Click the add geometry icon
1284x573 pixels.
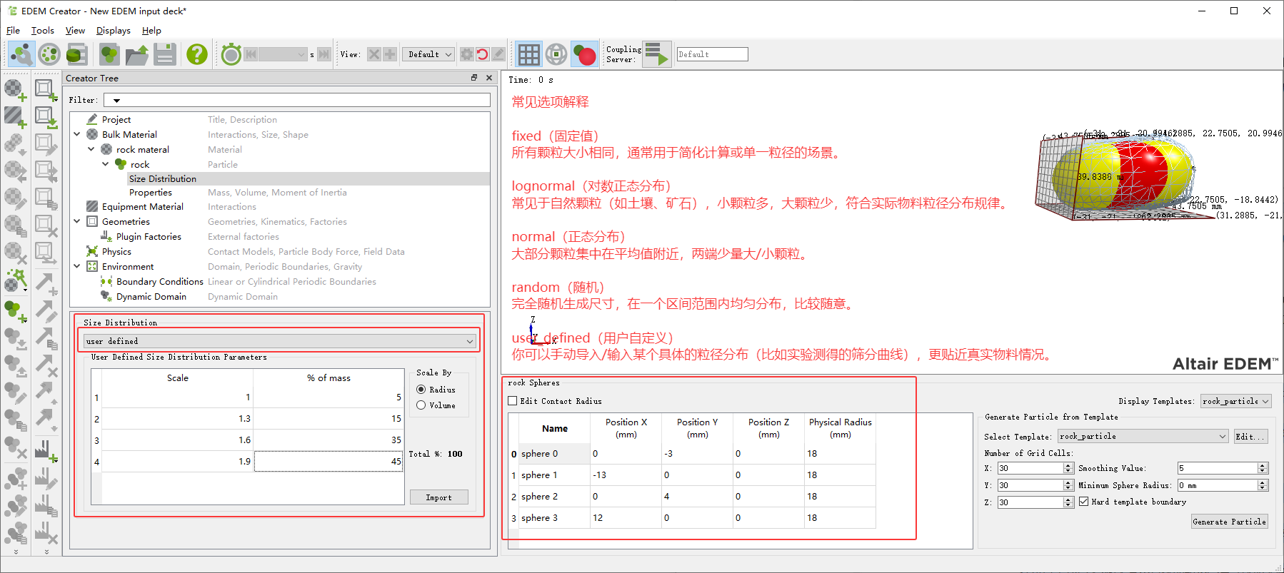click(46, 89)
